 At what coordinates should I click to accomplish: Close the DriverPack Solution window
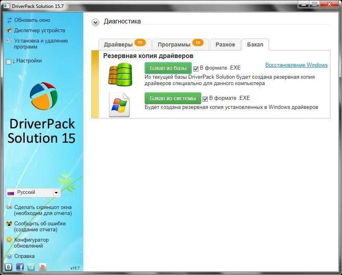pyautogui.click(x=329, y=4)
